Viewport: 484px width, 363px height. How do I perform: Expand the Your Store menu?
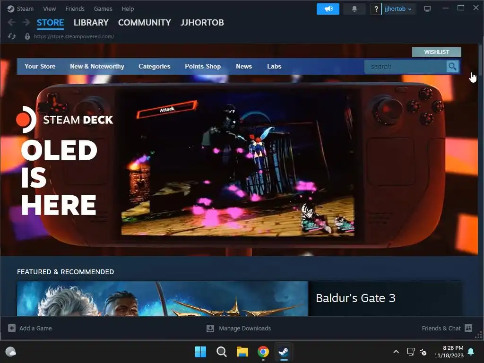[x=40, y=66]
